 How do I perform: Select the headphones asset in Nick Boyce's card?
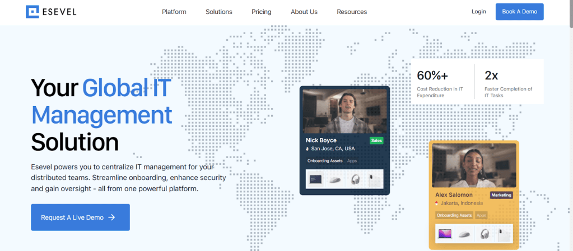pyautogui.click(x=354, y=179)
